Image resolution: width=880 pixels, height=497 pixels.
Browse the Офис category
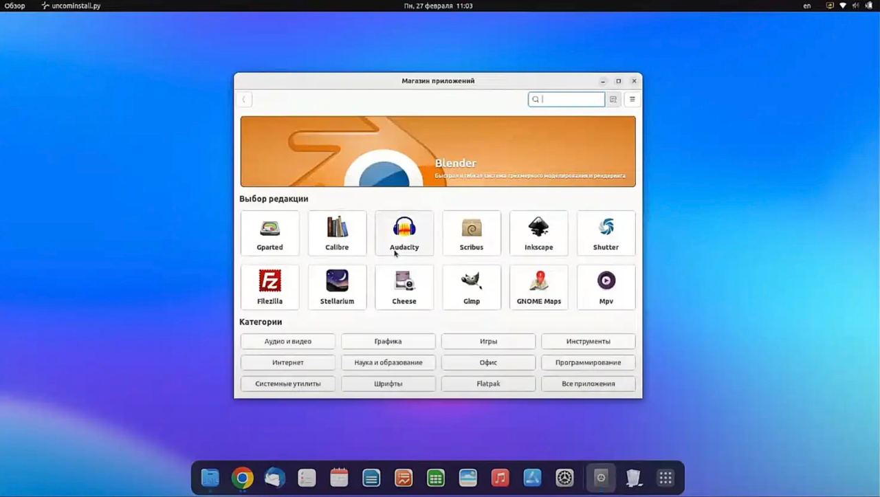tap(488, 362)
